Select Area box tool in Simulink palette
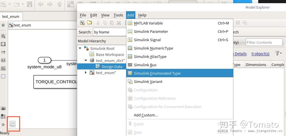 click(x=3, y=76)
